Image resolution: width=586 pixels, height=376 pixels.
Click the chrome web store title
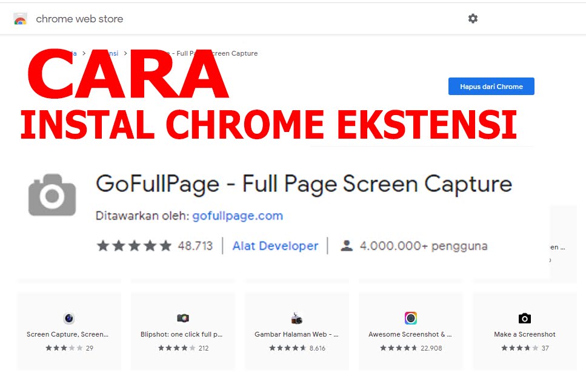(79, 19)
